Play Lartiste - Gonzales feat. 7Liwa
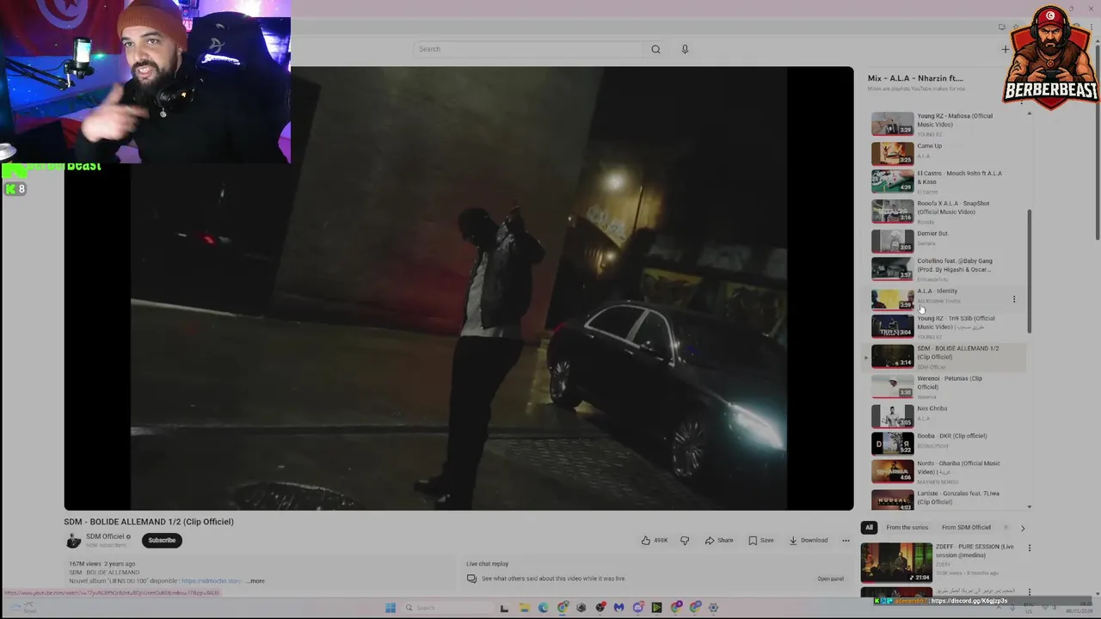This screenshot has width=1101, height=619. pyautogui.click(x=946, y=499)
